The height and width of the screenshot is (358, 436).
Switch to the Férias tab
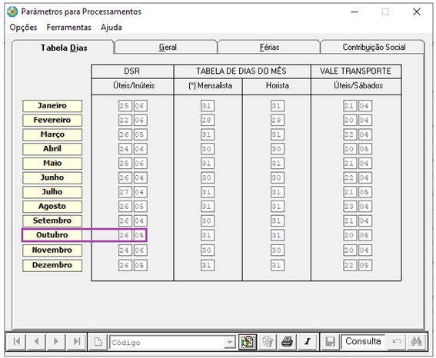click(x=269, y=47)
